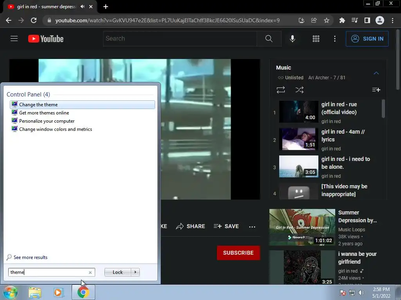Viewport: 401px width, 300px height.
Task: Open 'i wanna be your girlfriend' video
Action: tap(357, 258)
